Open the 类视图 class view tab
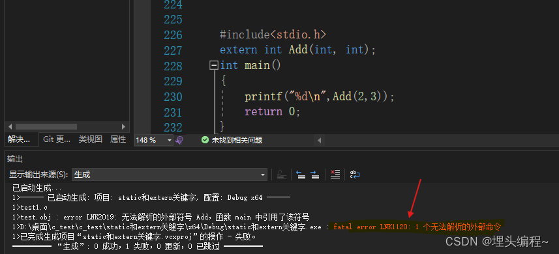 (x=90, y=139)
